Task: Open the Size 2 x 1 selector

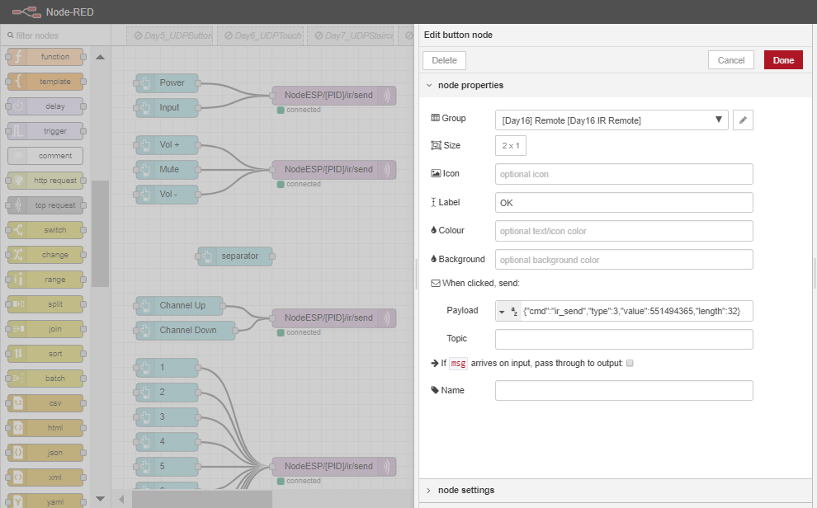Action: [511, 146]
